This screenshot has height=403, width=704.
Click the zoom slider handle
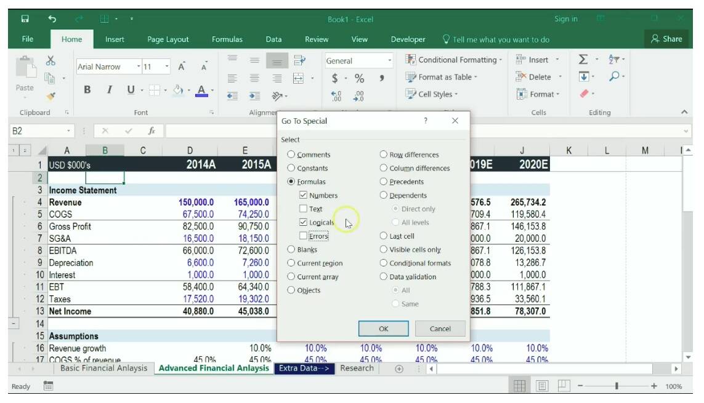617,386
